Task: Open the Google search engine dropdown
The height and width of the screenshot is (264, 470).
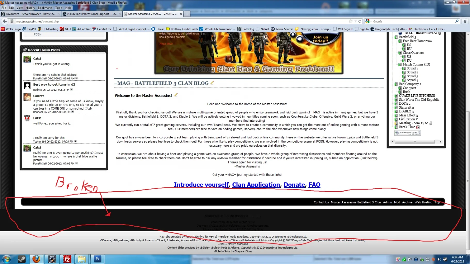Action: (x=369, y=21)
